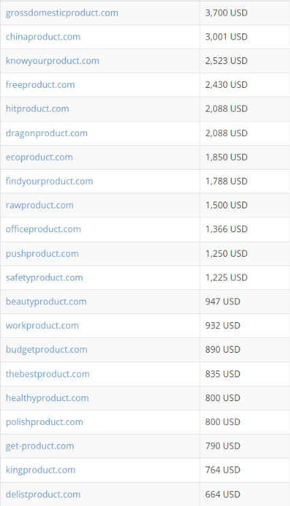Click the ecoproduct.com link

click(x=39, y=157)
